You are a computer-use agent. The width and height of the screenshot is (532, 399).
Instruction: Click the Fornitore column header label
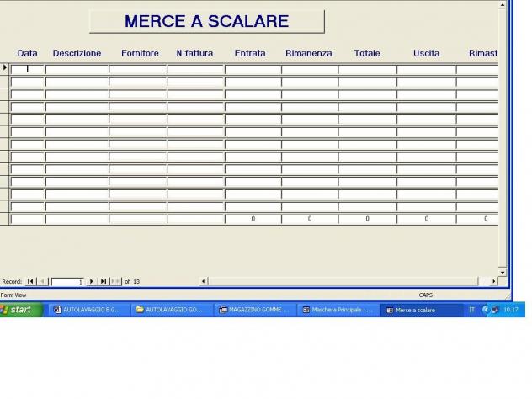140,53
